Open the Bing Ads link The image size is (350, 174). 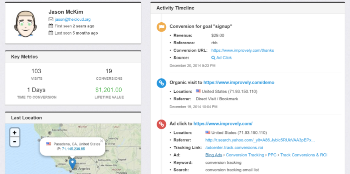214,155
